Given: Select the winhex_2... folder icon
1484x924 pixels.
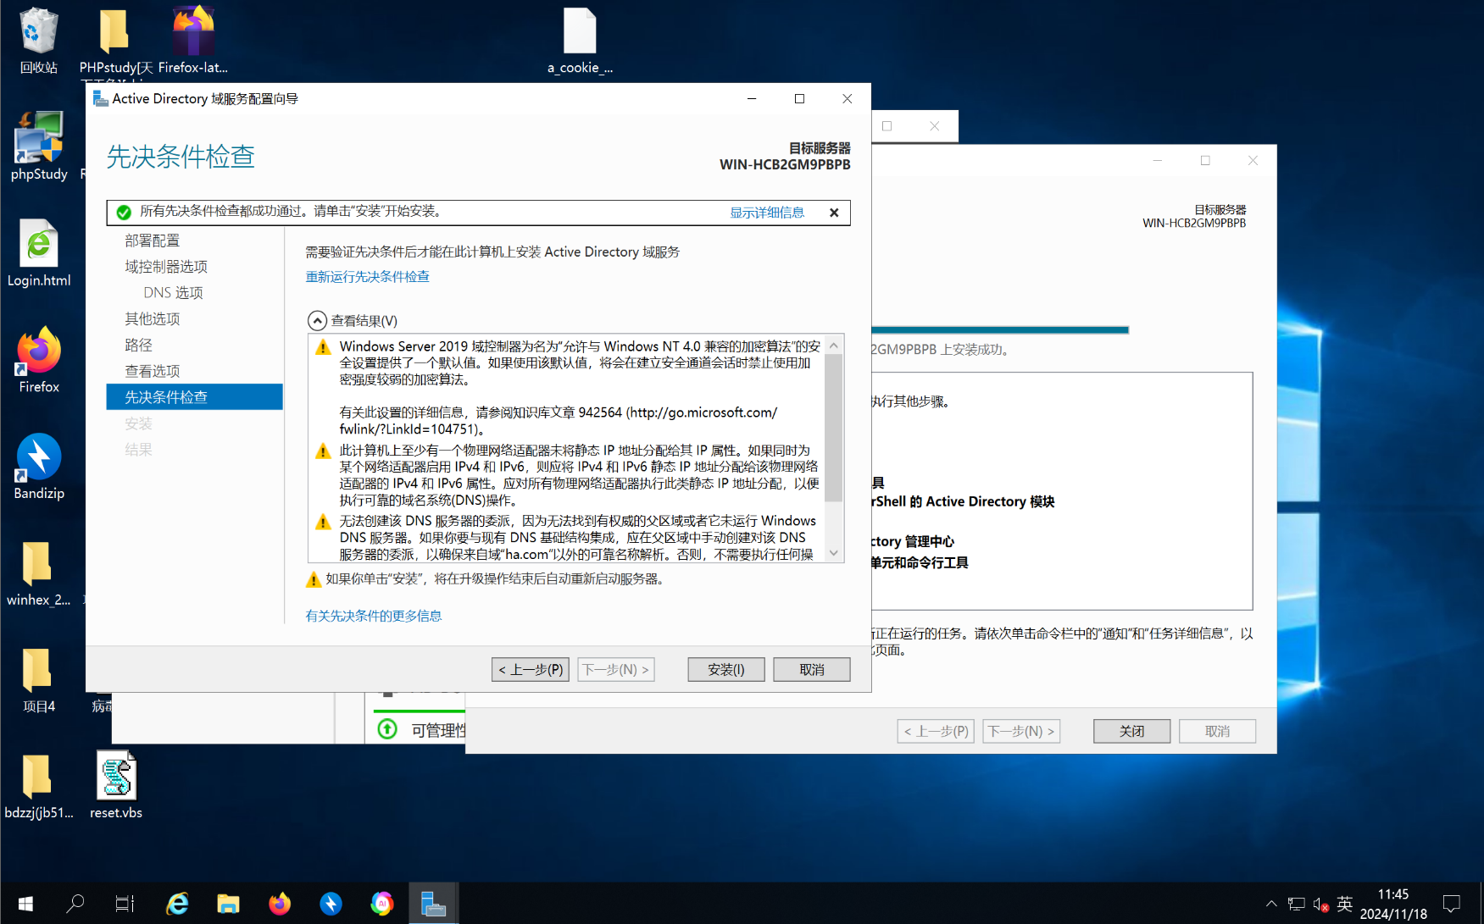Looking at the screenshot, I should pyautogui.click(x=38, y=573).
